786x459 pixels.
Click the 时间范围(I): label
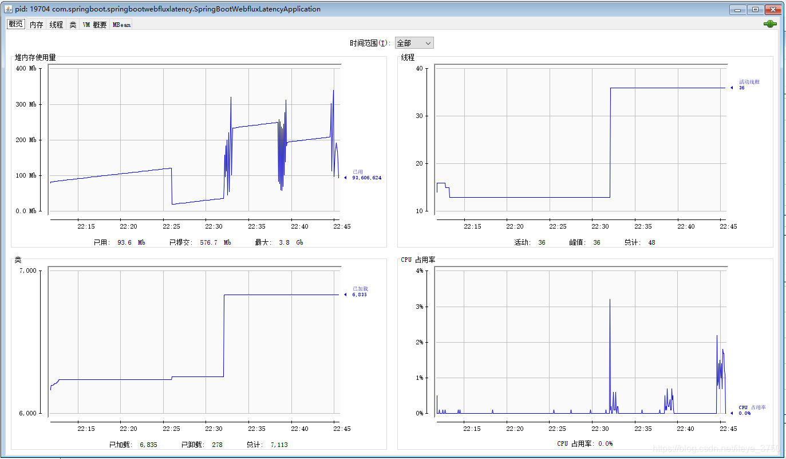point(371,43)
